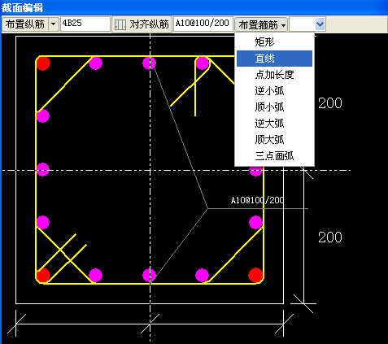Click the 对齐纵筋 align rebar icon
This screenshot has width=388, height=344.
(x=120, y=24)
